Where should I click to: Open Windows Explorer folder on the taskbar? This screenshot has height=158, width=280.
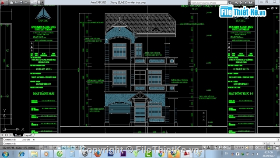[34, 154]
